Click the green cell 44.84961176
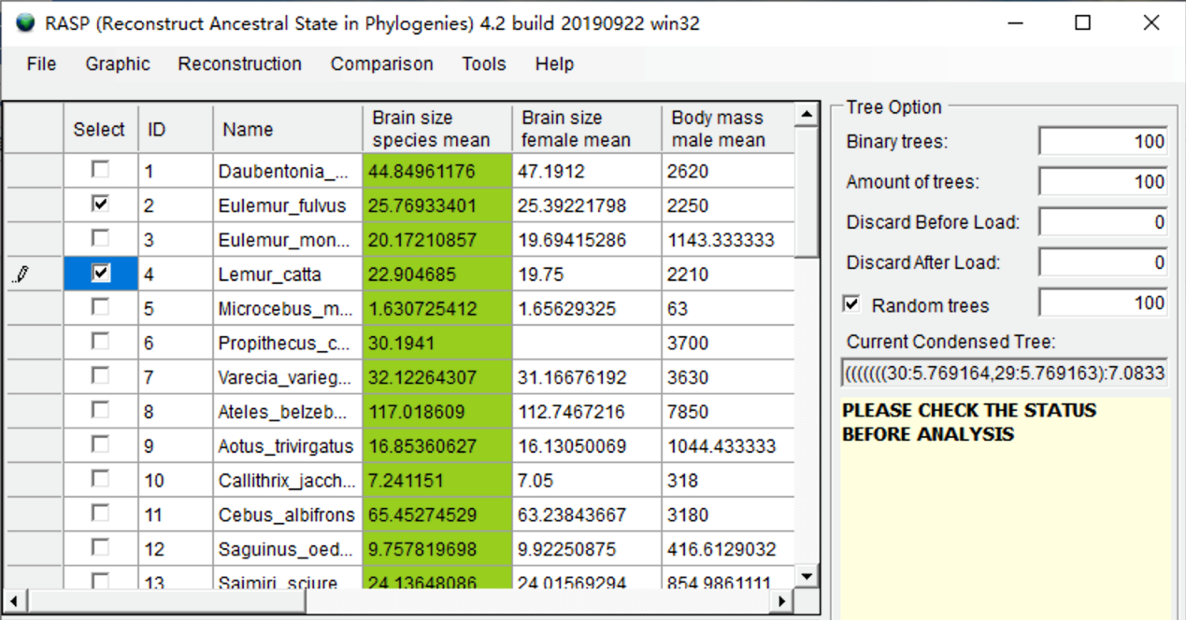Viewport: 1186px width, 620px height. [x=437, y=172]
